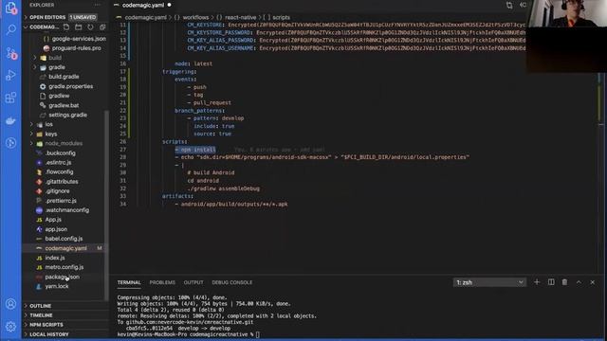Split the terminal panel
The height and width of the screenshot is (341, 607).
coord(551,282)
